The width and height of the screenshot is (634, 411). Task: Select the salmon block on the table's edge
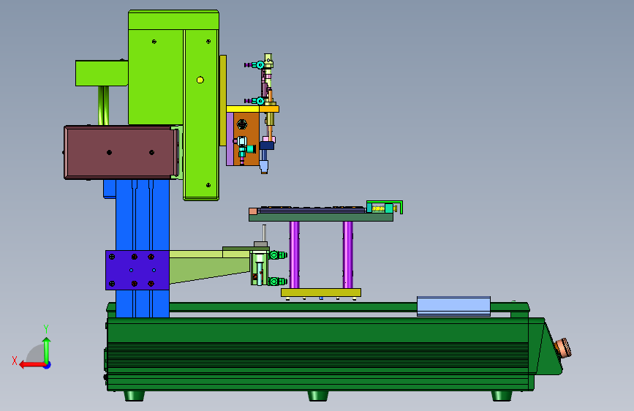pos(253,211)
